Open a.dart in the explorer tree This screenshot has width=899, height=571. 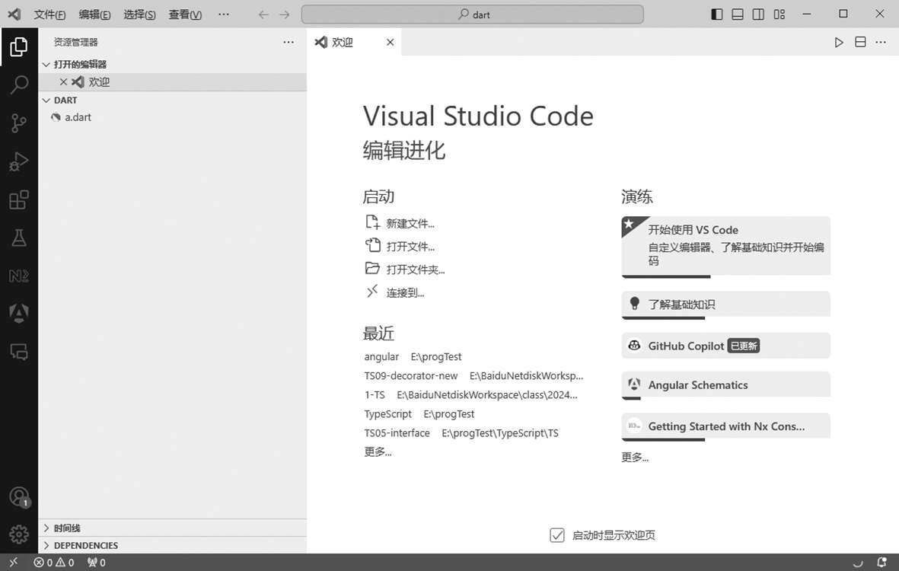tap(78, 117)
